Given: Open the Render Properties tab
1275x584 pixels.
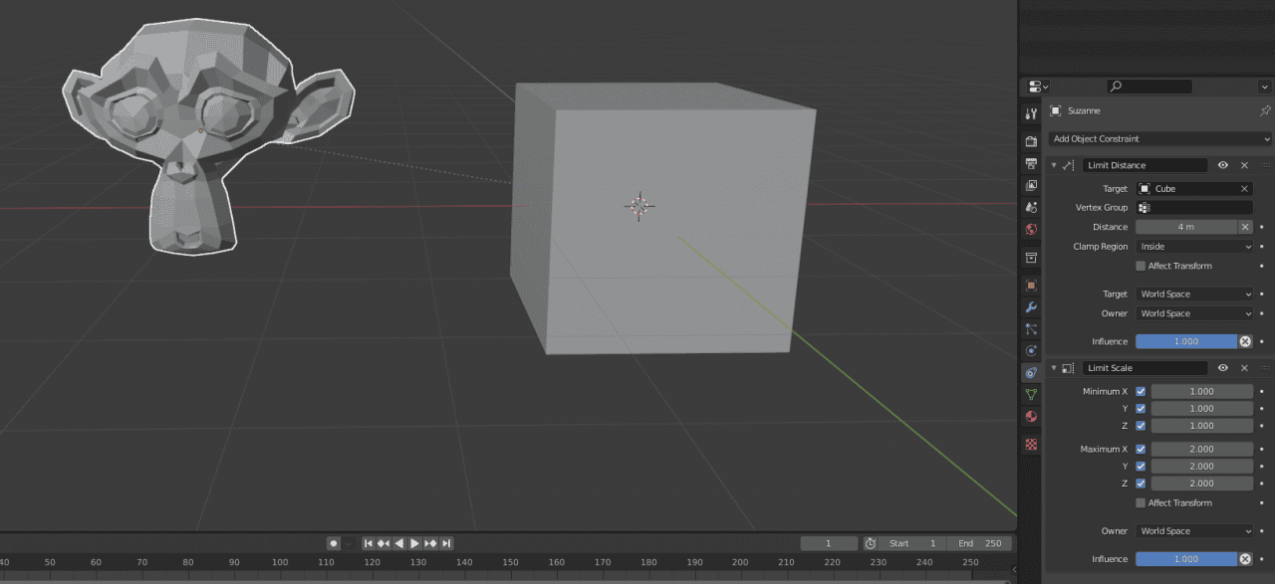Looking at the screenshot, I should [1031, 140].
